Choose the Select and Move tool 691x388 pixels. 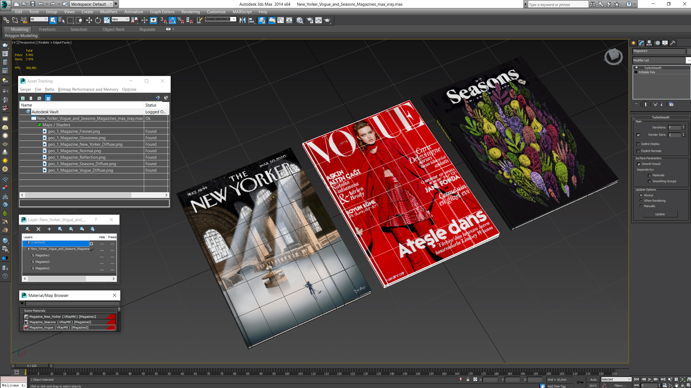[x=89, y=20]
